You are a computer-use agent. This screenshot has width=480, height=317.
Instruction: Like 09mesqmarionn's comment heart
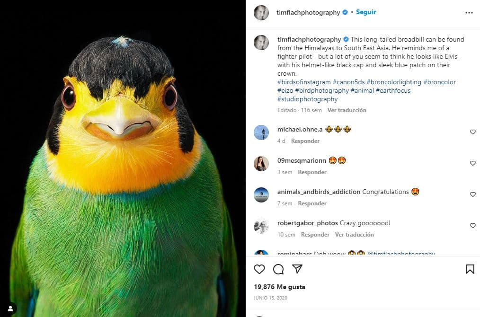[x=472, y=163]
